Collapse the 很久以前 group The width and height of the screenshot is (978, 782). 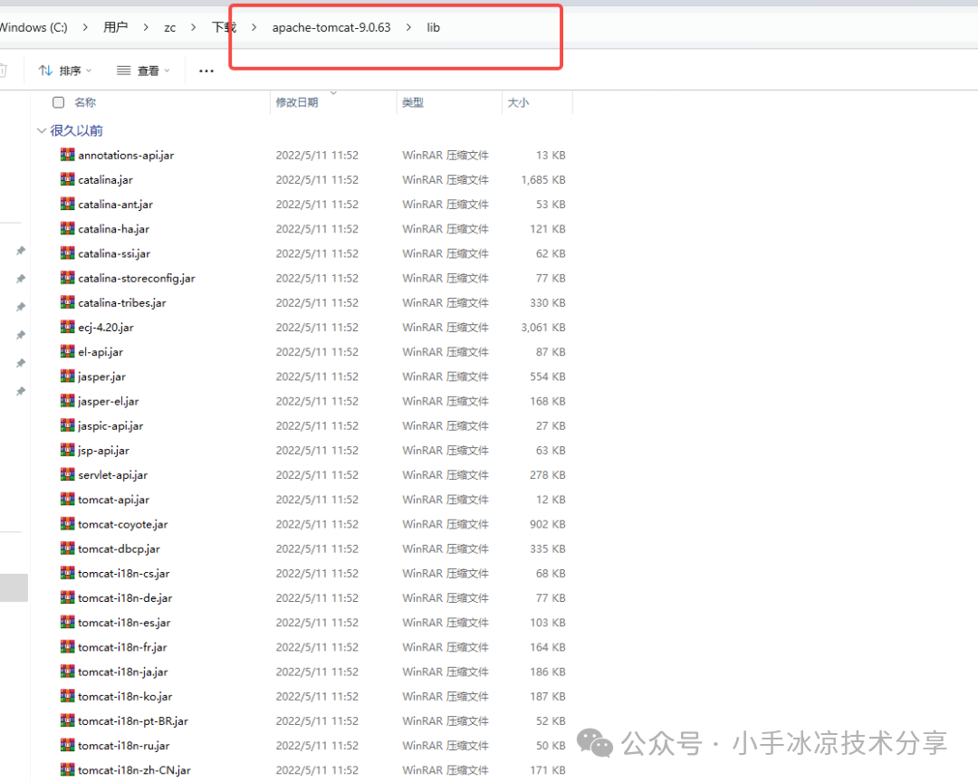[x=41, y=130]
